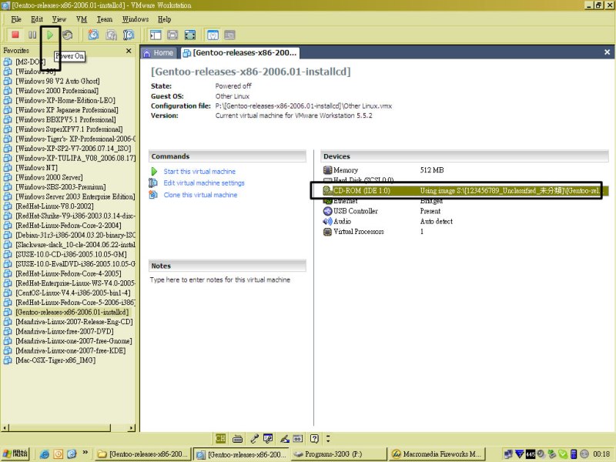Select [Windows XP Japanese Professional] favorite
616x462 pixels.
[67, 109]
